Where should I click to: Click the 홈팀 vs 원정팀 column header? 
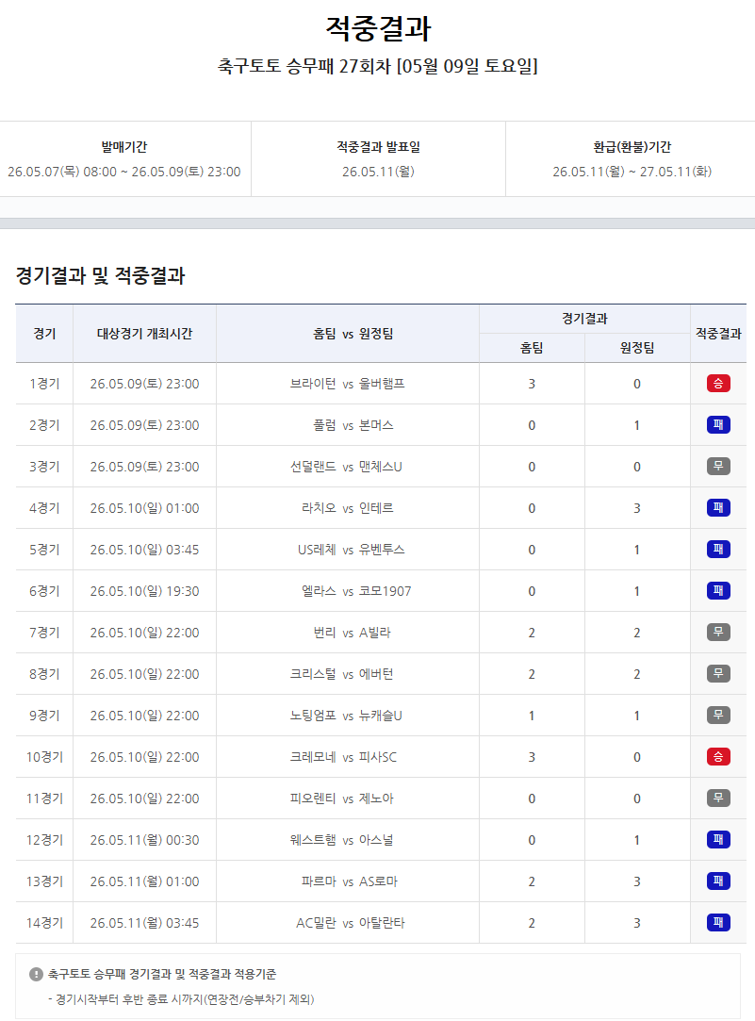click(353, 334)
